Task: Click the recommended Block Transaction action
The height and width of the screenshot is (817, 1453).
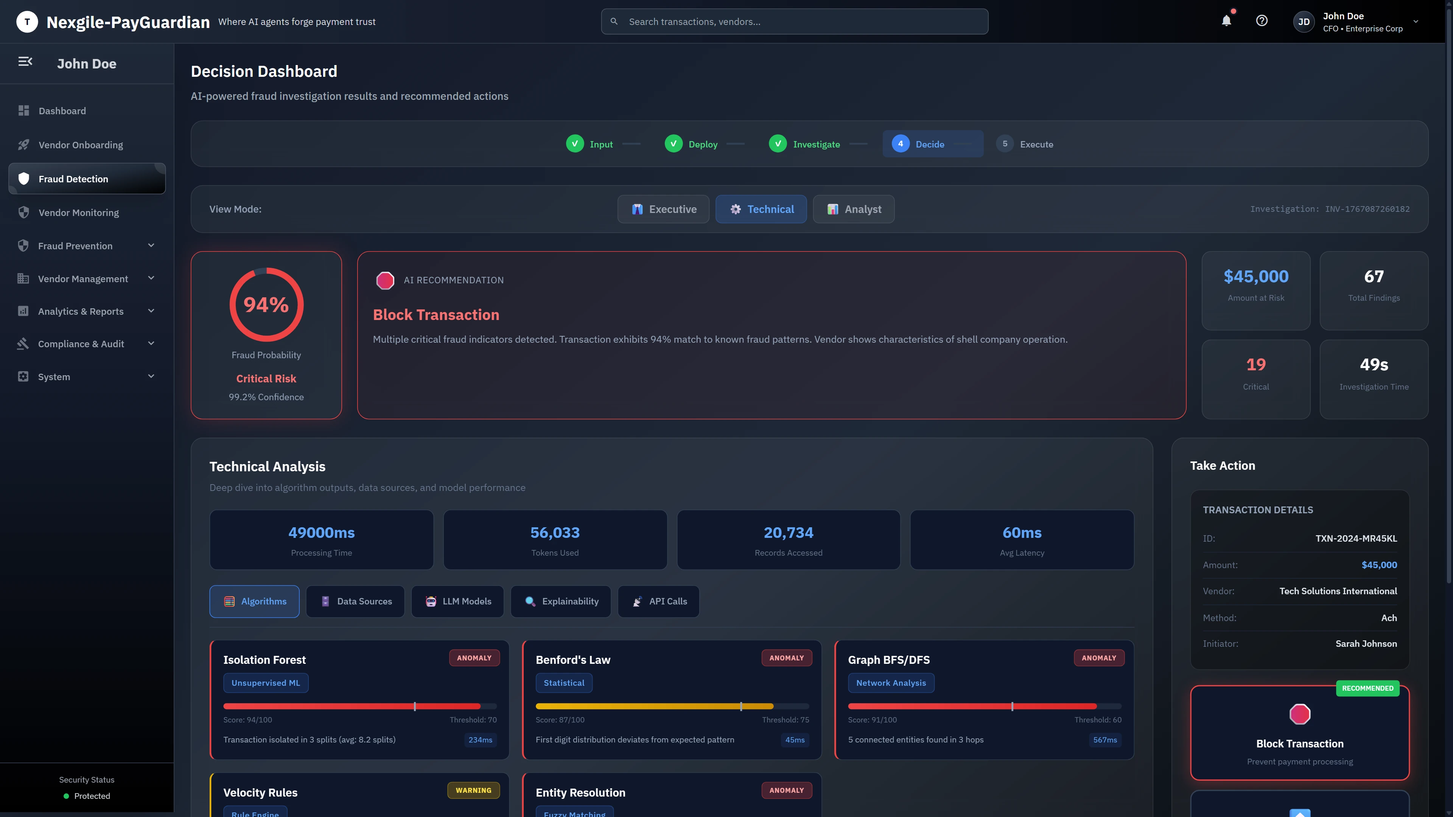Action: pyautogui.click(x=1300, y=733)
